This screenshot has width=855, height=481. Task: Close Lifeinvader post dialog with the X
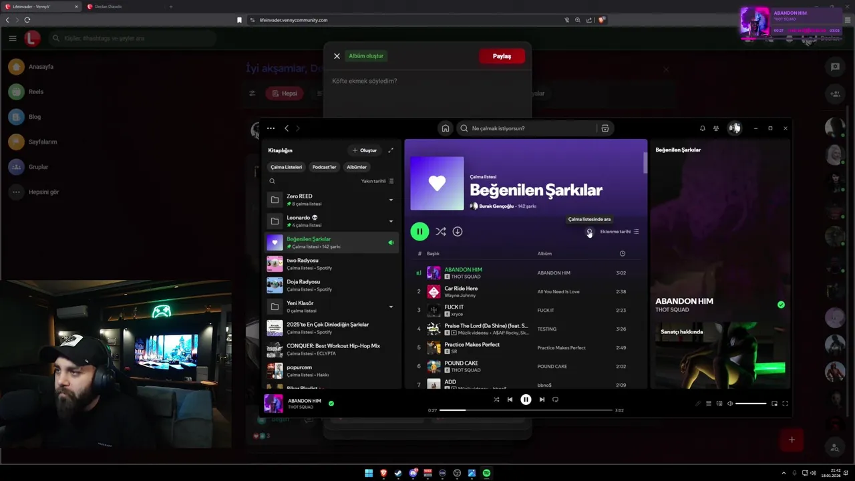[337, 56]
